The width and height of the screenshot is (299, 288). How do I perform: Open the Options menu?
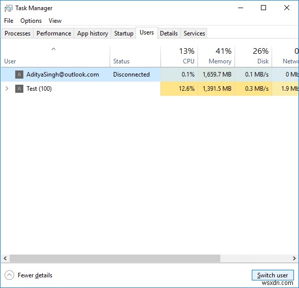click(x=31, y=21)
